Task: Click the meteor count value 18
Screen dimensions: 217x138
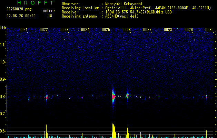Action: click(x=50, y=16)
